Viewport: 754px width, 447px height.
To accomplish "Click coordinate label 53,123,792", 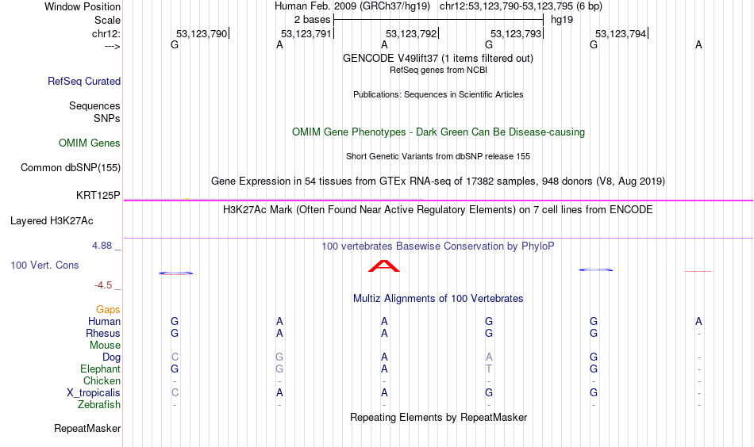I will tap(411, 33).
